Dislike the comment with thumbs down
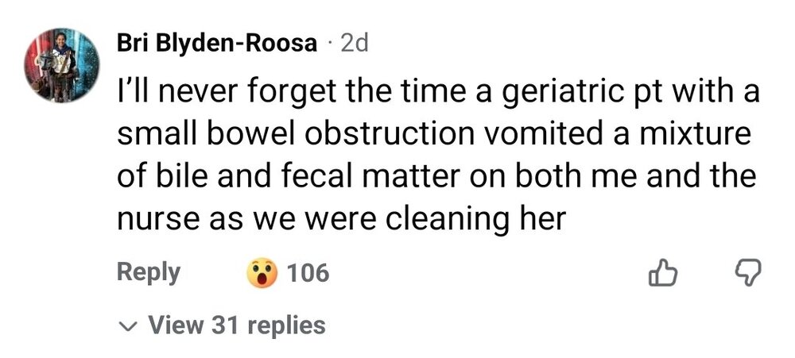The height and width of the screenshot is (358, 795). [747, 275]
